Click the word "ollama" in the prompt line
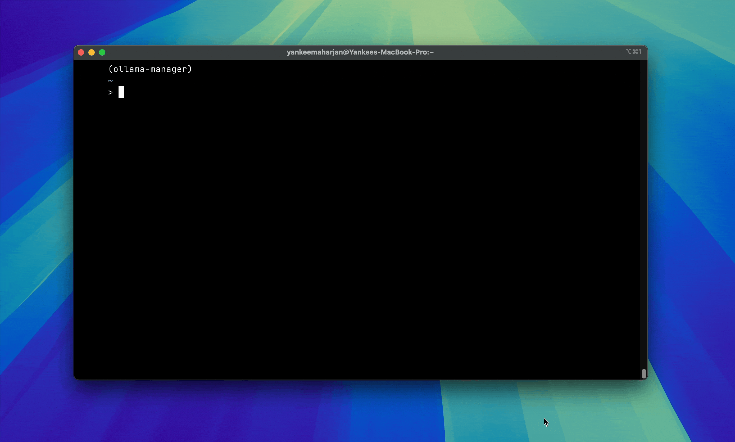Screen dimensions: 735x442 (x=129, y=69)
